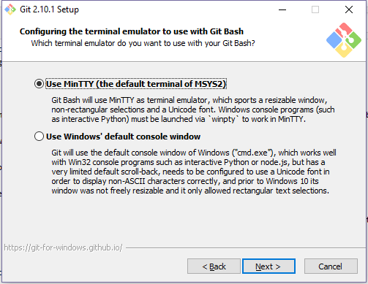Close the Git 2.10.1 Setup dialog

click(x=349, y=9)
